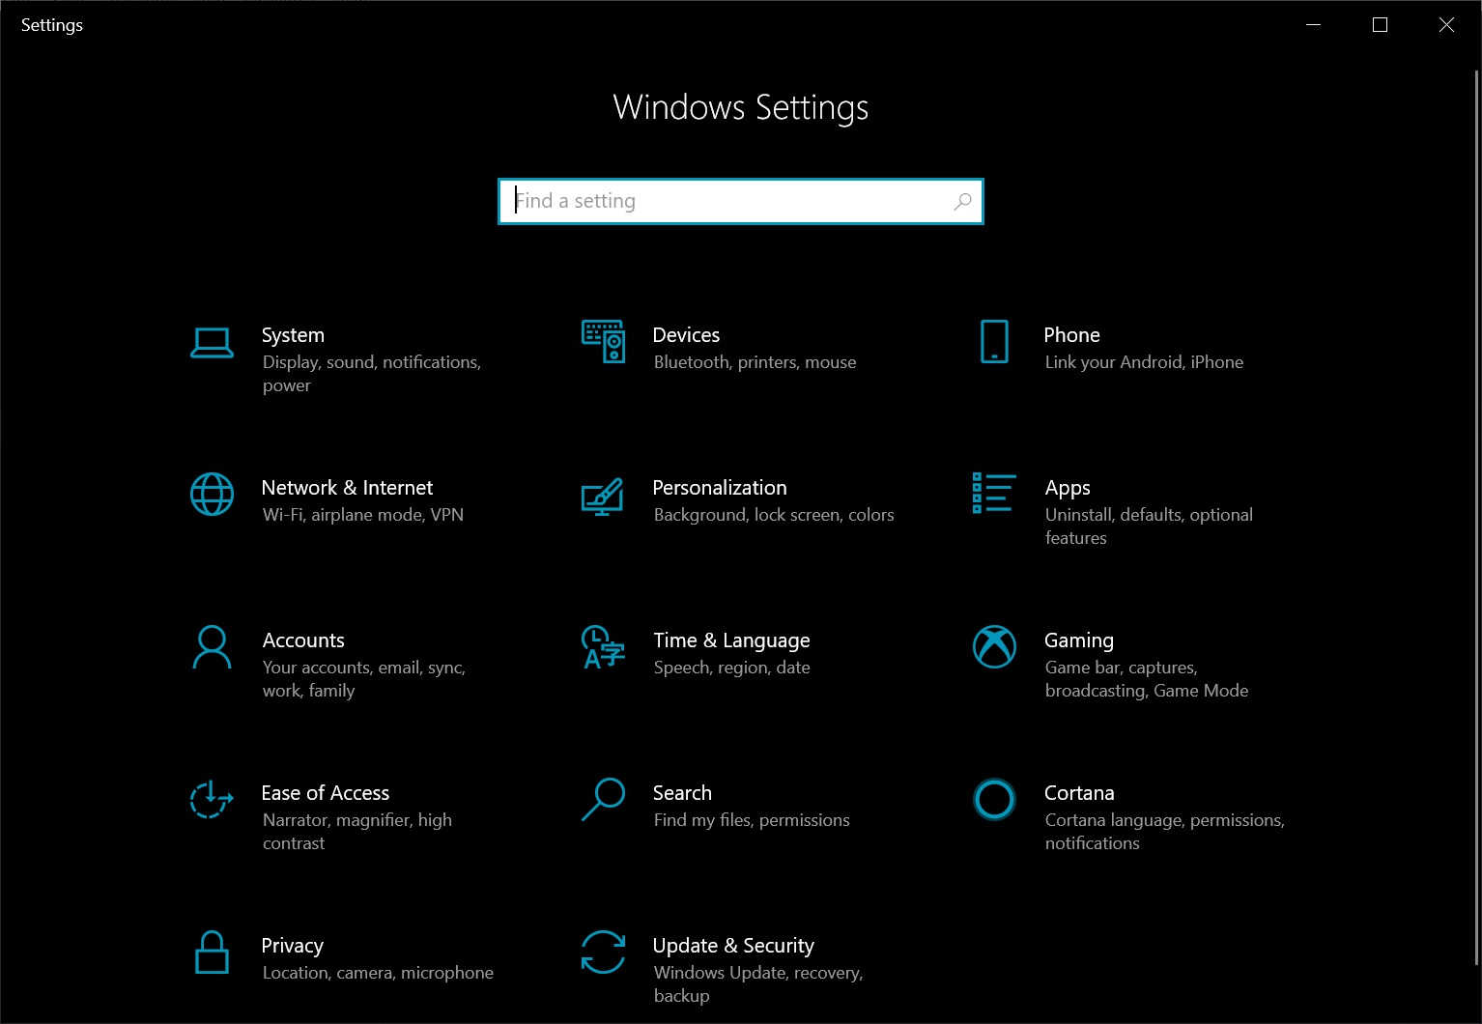Select the Cortana heading
This screenshot has width=1482, height=1024.
(1079, 793)
